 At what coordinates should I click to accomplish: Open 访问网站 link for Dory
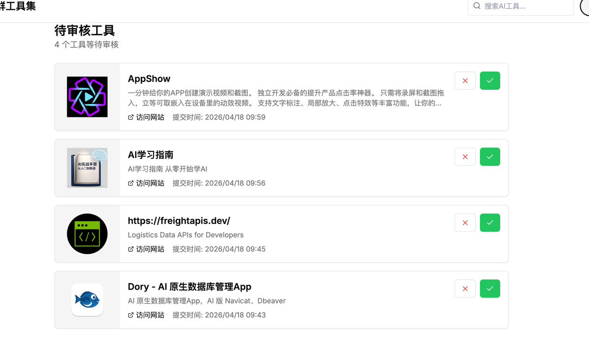[x=146, y=315]
